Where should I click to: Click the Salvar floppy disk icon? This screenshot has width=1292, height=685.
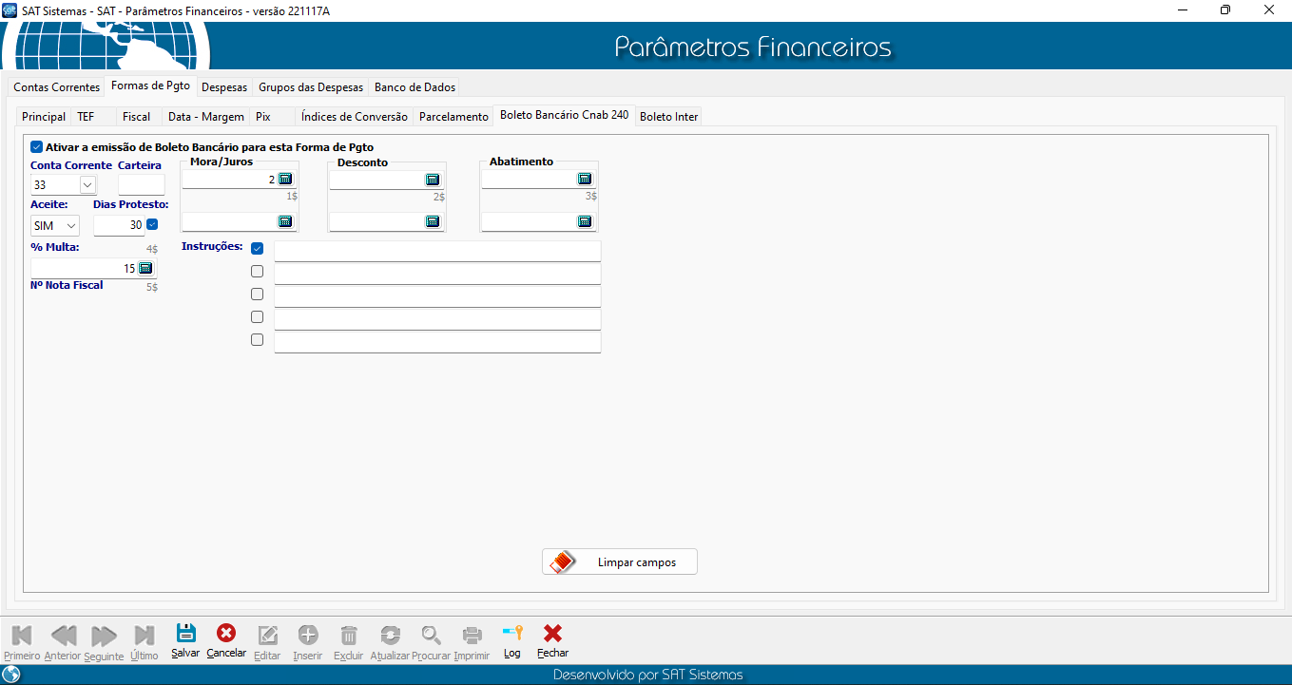(185, 635)
